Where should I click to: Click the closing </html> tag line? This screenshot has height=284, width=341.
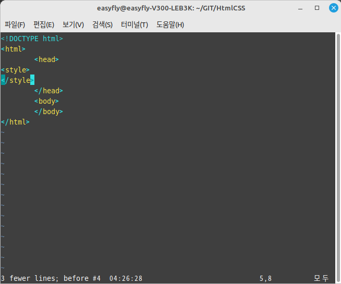(15, 122)
